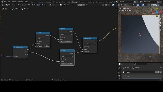Open the Slot 1 dropdown
The width and height of the screenshot is (163, 92).
pos(54,5)
